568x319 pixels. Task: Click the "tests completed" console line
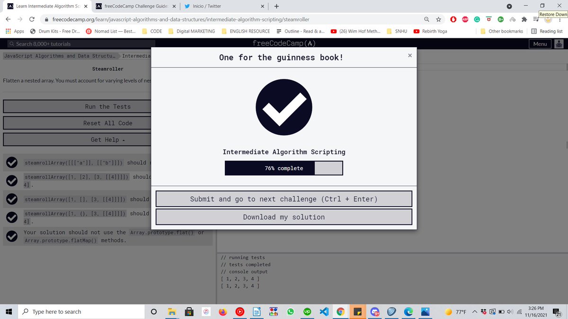[246, 265]
